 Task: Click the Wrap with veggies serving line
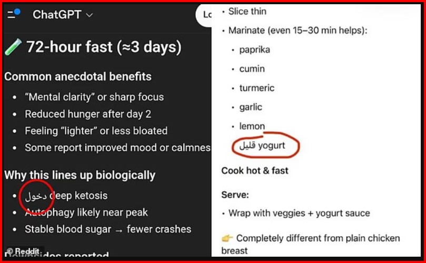[x=299, y=213]
